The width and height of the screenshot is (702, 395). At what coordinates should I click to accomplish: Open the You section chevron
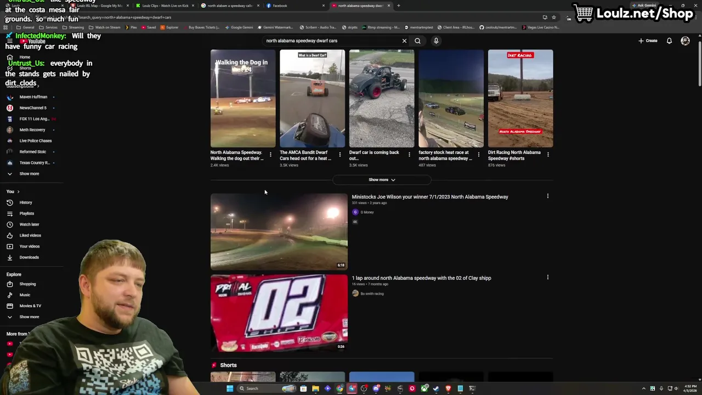(18, 191)
